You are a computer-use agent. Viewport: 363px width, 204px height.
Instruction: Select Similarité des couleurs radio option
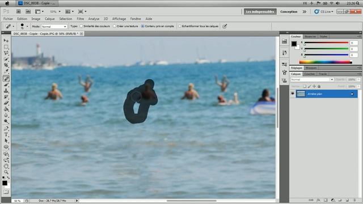pos(81,27)
